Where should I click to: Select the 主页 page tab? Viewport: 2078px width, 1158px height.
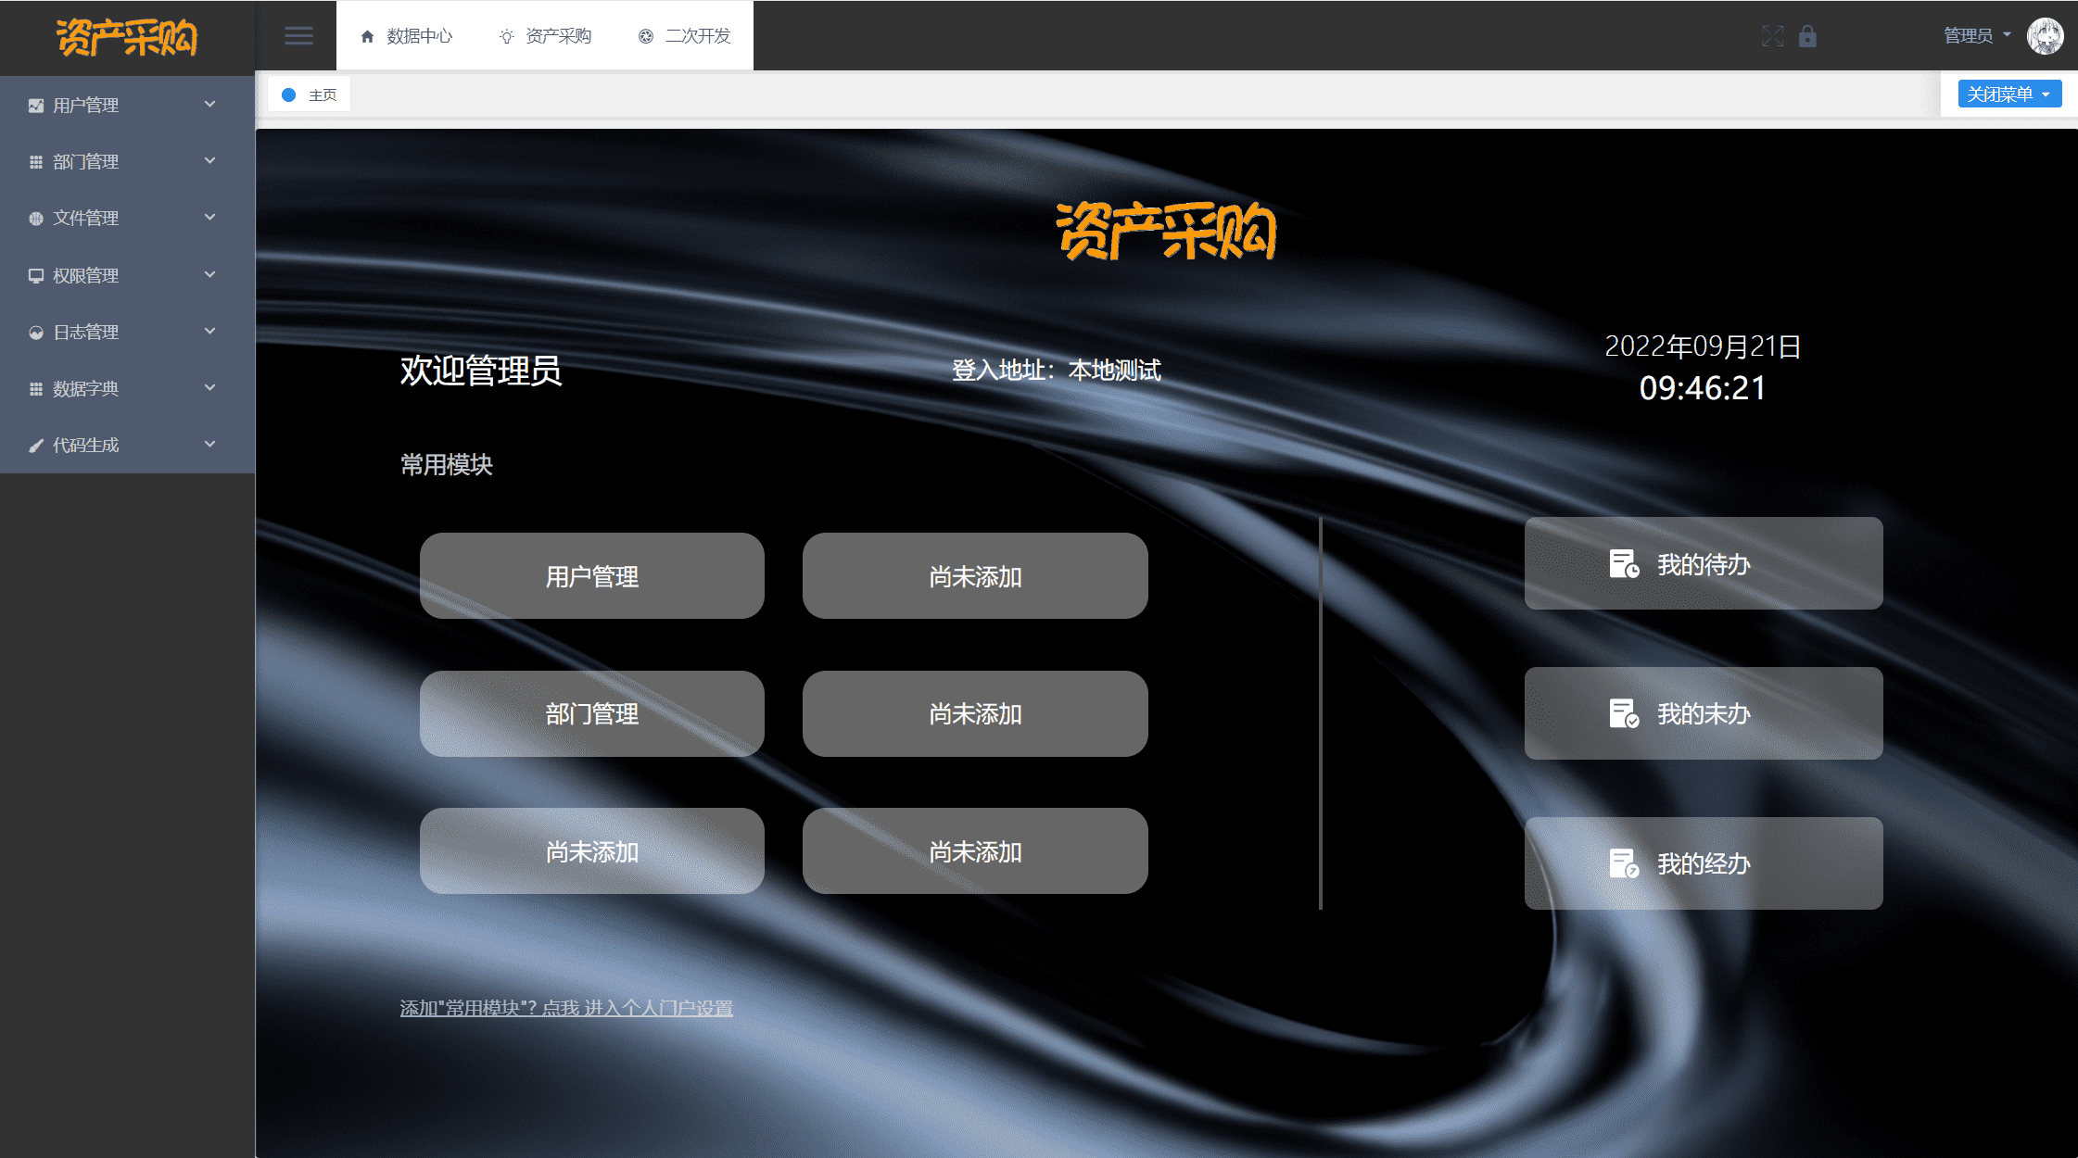click(x=310, y=94)
